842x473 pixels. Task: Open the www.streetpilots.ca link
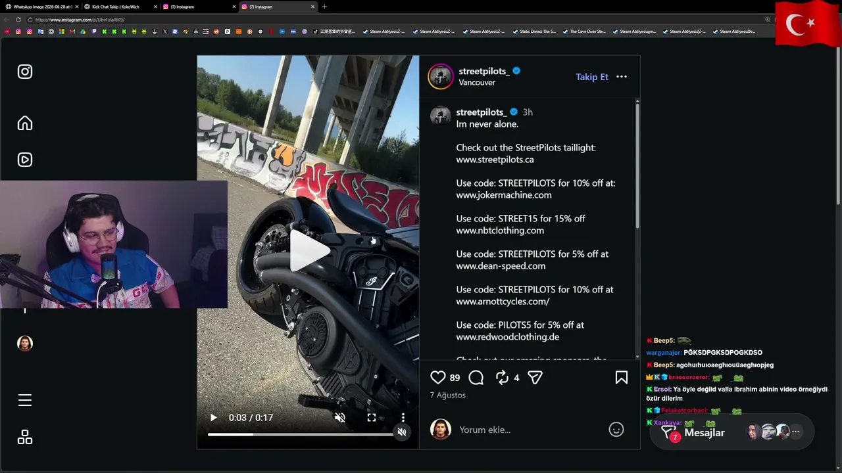point(495,160)
